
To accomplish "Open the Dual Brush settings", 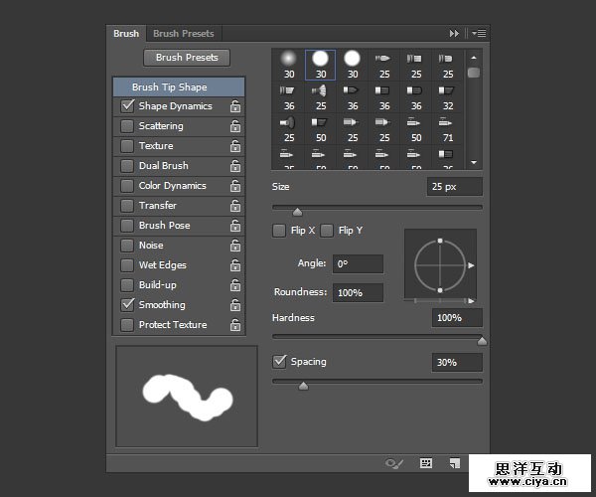I will point(163,166).
